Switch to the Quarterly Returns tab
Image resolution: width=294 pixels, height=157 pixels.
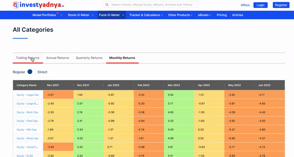pos(89,58)
